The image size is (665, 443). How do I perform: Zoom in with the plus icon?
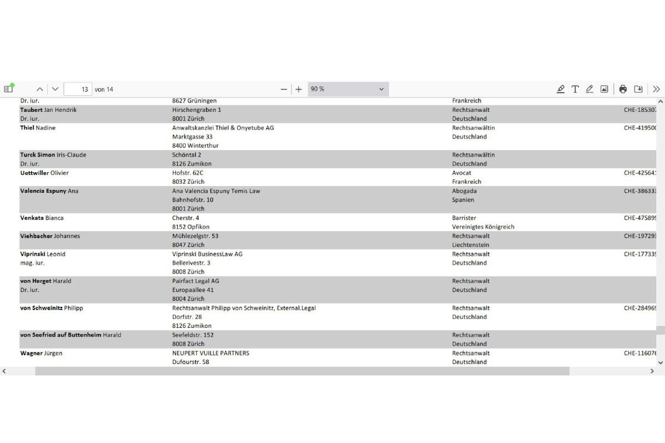pyautogui.click(x=299, y=89)
